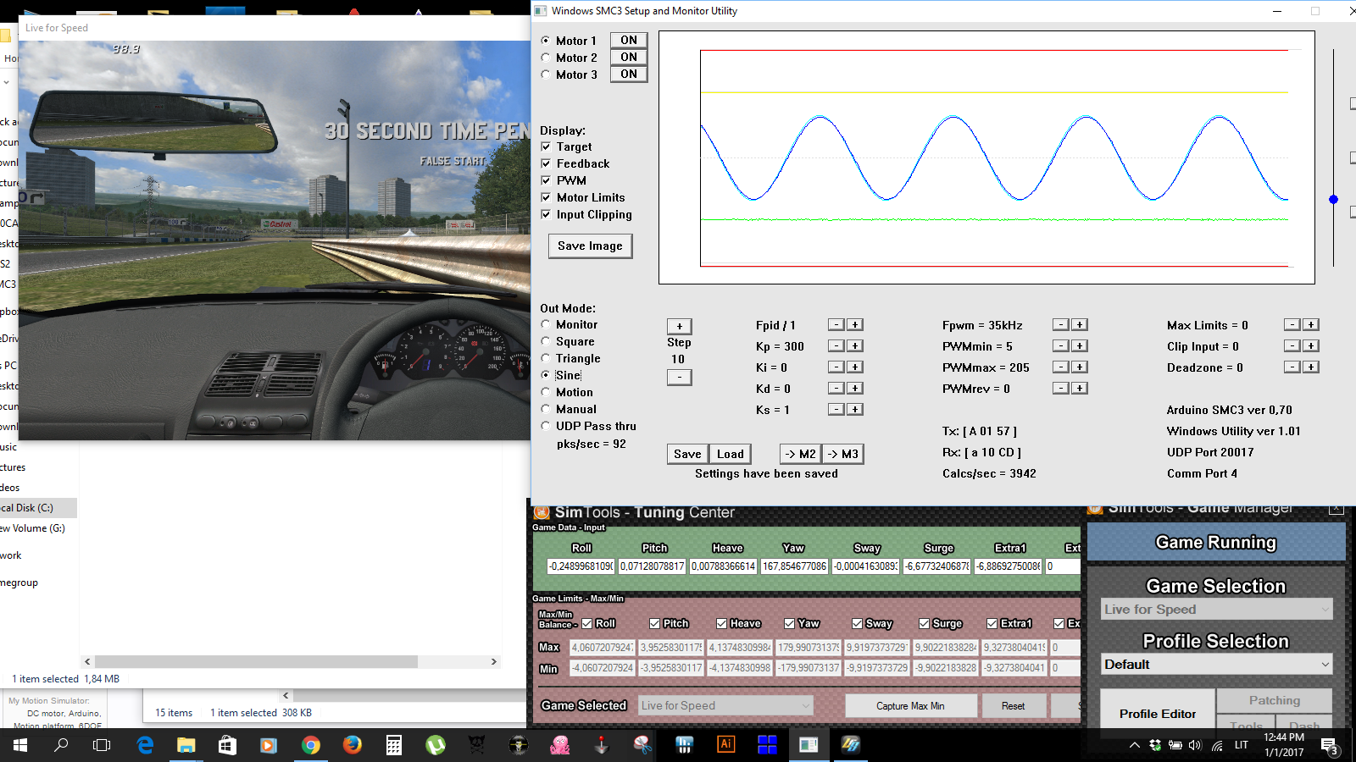Click the blue vertical slider handle
This screenshot has width=1356, height=762.
1333,200
